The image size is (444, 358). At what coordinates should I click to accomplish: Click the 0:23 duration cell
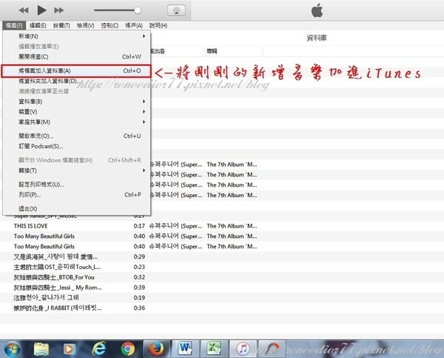pos(139,267)
